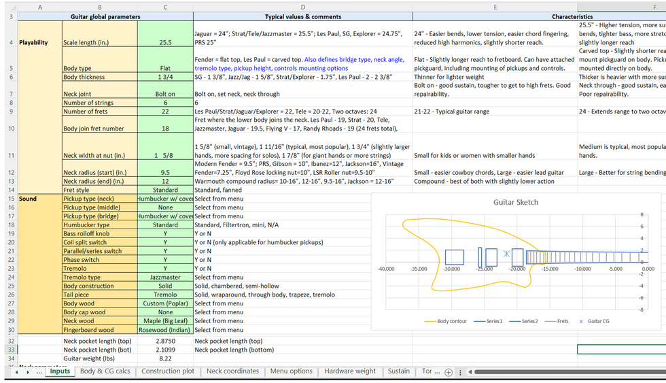666x383 pixels.
Task: Select the Fingerboard wood value Rosewood (Indian)
Action: pos(165,330)
